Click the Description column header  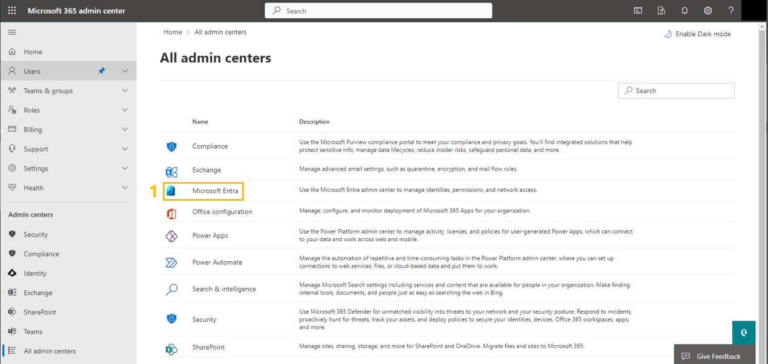pyautogui.click(x=315, y=122)
